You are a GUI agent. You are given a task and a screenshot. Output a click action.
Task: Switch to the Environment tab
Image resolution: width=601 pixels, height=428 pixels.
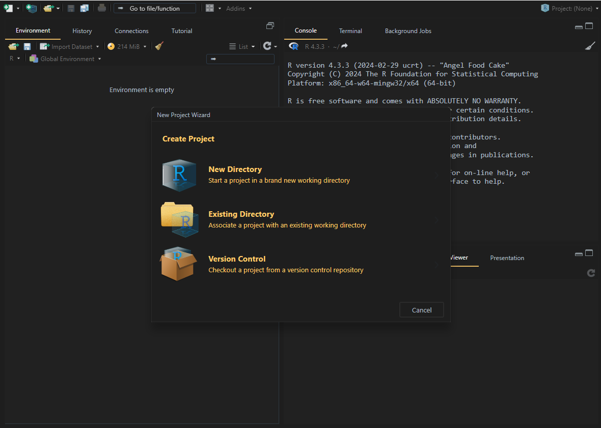(33, 31)
